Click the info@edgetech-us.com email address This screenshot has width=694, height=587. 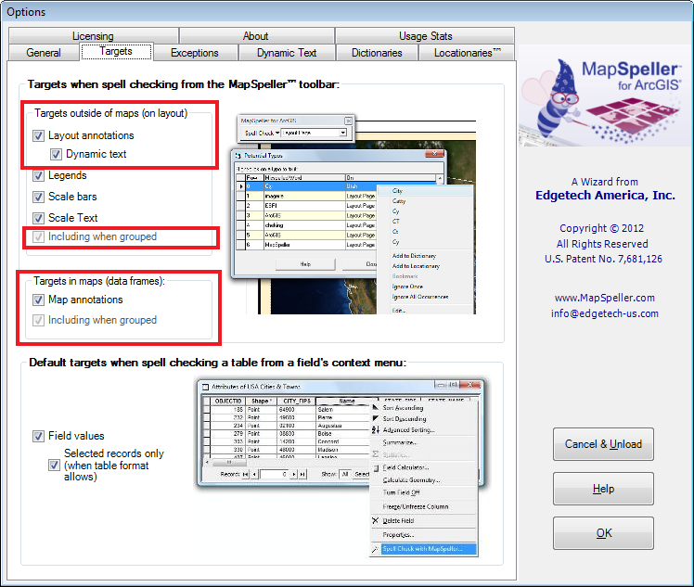[x=605, y=313]
